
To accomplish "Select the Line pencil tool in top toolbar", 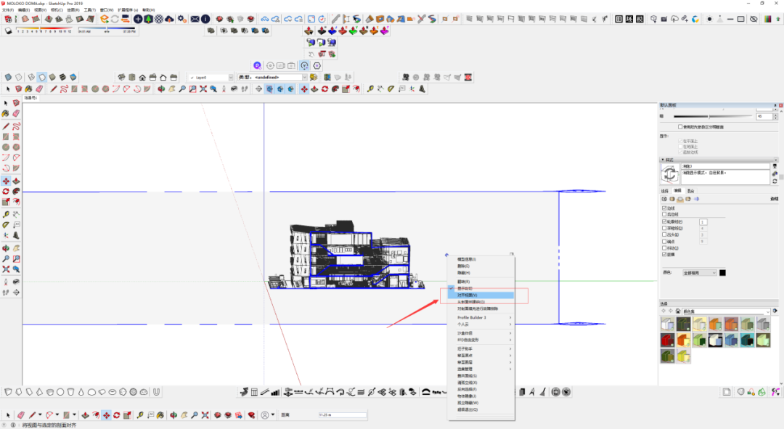I will point(54,89).
